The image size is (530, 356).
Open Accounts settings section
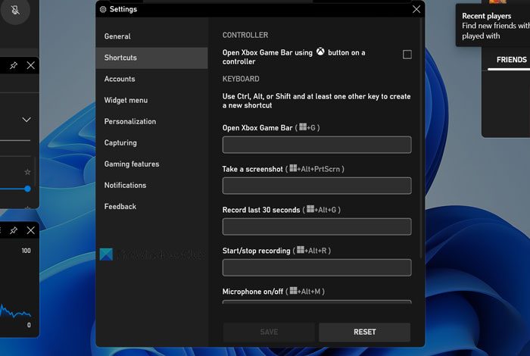click(151, 79)
